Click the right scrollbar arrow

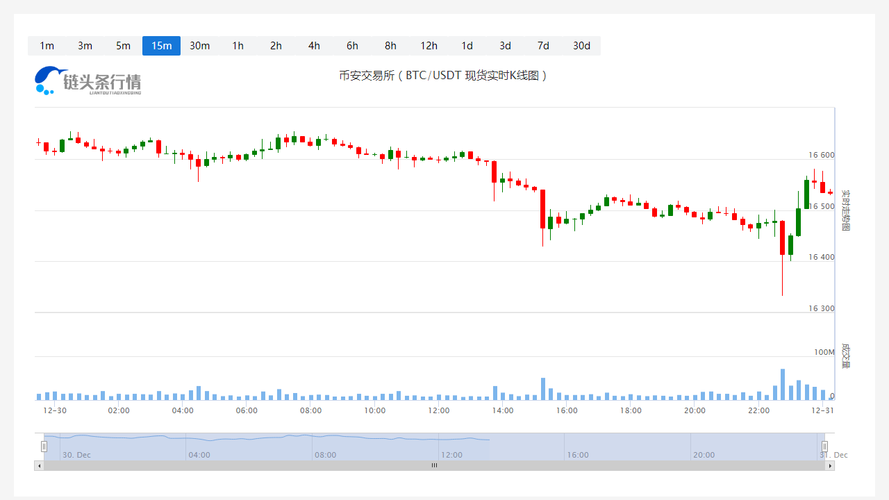pyautogui.click(x=830, y=466)
